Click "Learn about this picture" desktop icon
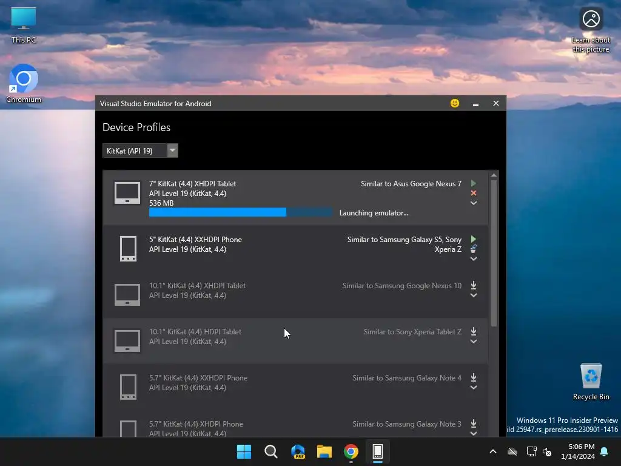Screen dimensions: 621x466 591,31
